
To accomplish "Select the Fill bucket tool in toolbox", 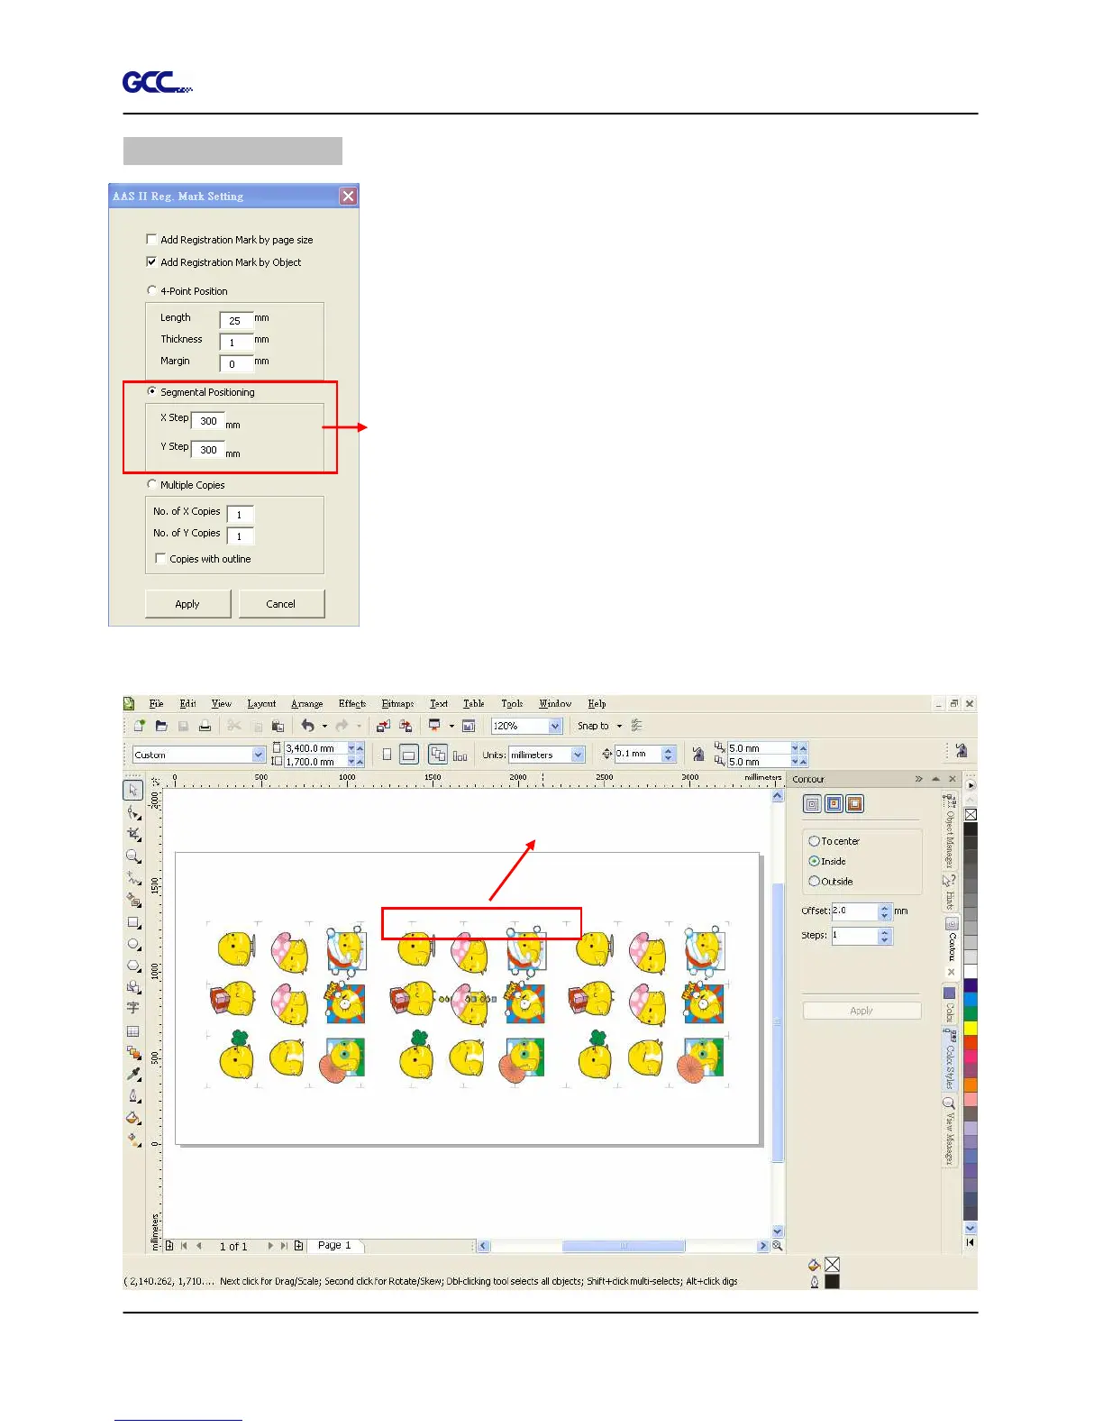I will click(133, 1118).
